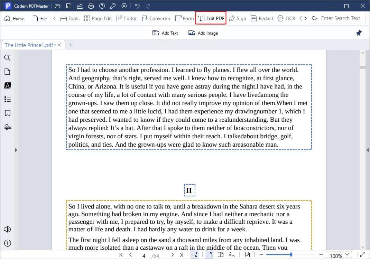Open the Signature panel in the sidebar

coord(7,127)
